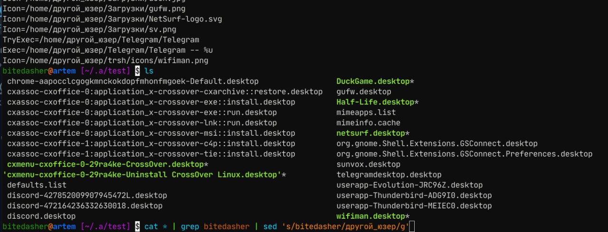Place cursor at end of bottom command line
Screen dimensions: 608x232
[411, 227]
